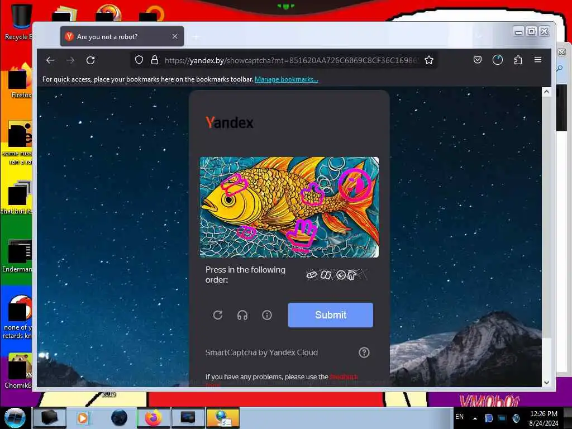
Task: Reload the page with the refresh icon
Action: pos(91,60)
